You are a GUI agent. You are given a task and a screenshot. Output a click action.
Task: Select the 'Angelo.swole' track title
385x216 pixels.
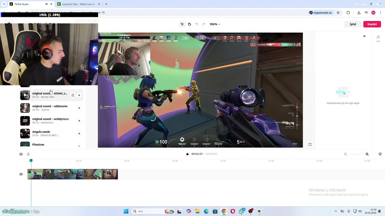click(41, 132)
